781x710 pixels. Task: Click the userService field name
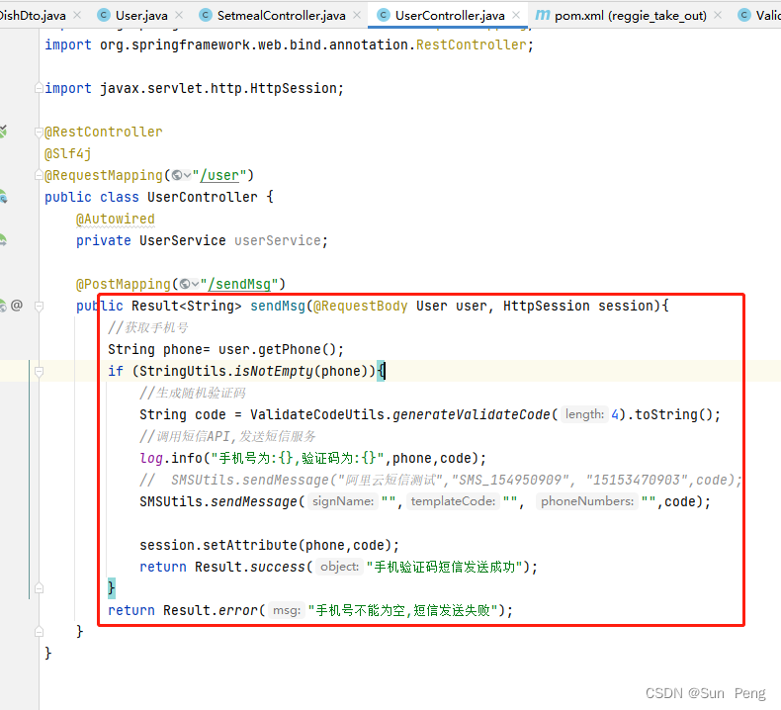[278, 240]
